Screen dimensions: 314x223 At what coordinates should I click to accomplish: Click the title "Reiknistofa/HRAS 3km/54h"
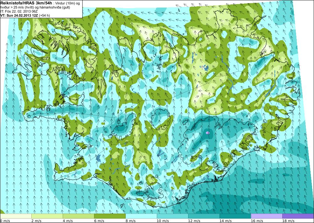click(x=26, y=3)
